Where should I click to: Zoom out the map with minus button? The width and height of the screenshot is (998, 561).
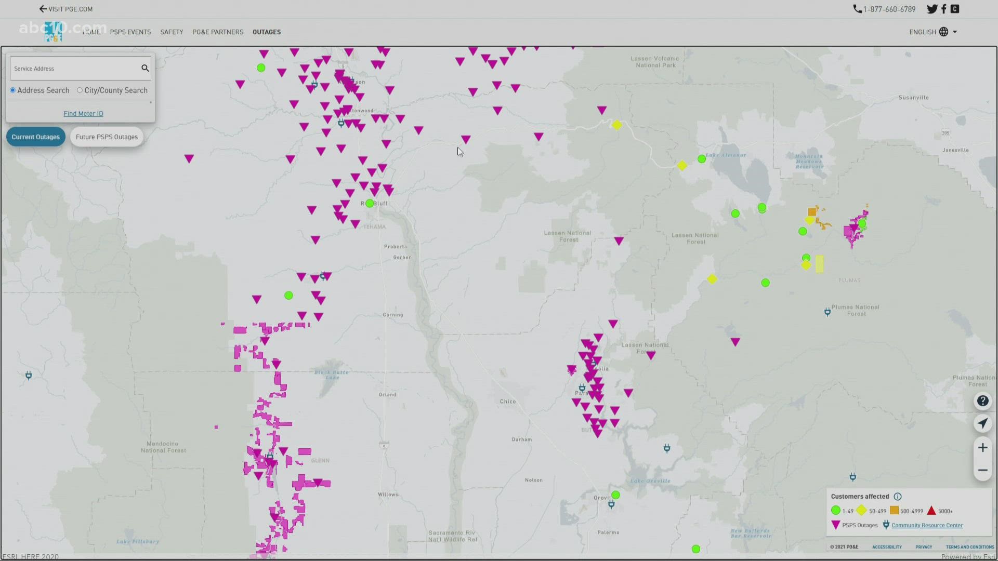coord(982,471)
